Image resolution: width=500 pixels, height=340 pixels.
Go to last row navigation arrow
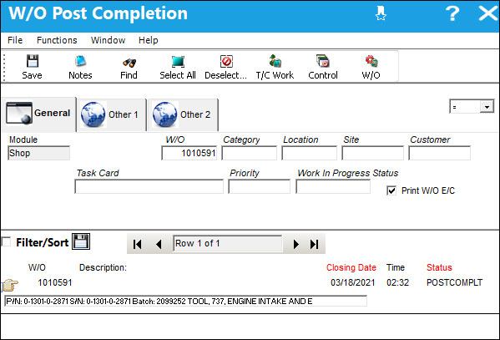[314, 244]
